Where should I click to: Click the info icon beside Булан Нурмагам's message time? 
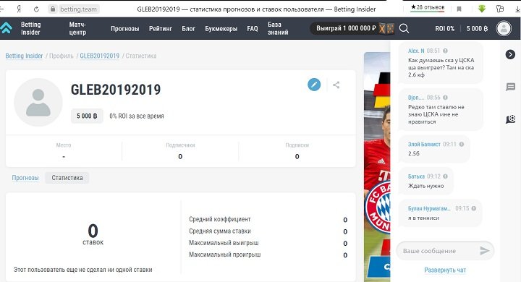[474, 208]
